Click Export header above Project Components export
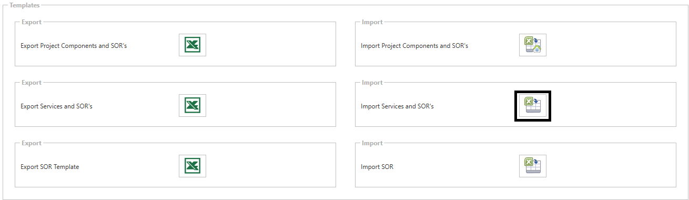 pos(32,22)
